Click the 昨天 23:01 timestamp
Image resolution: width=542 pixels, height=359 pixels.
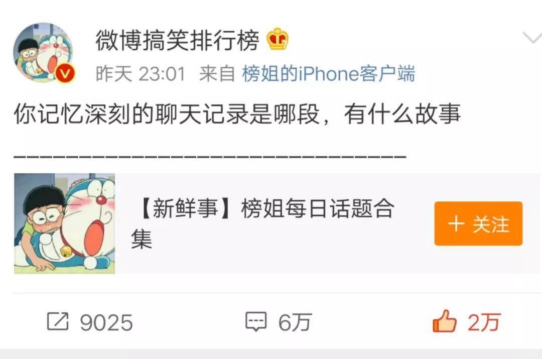coord(141,74)
